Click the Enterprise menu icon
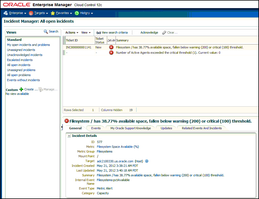 (x=6, y=13)
